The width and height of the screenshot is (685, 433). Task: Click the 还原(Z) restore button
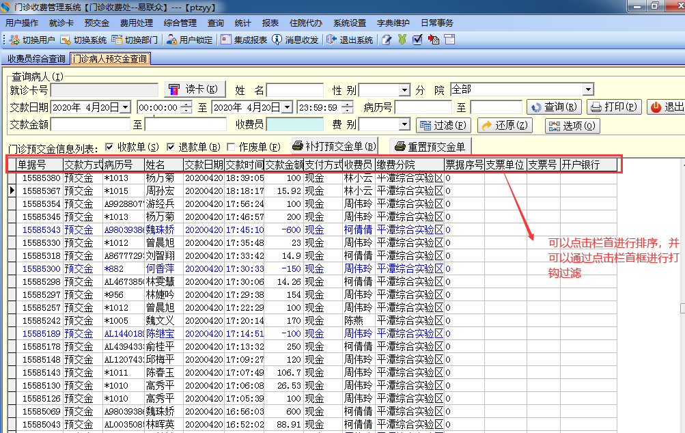[x=505, y=126]
